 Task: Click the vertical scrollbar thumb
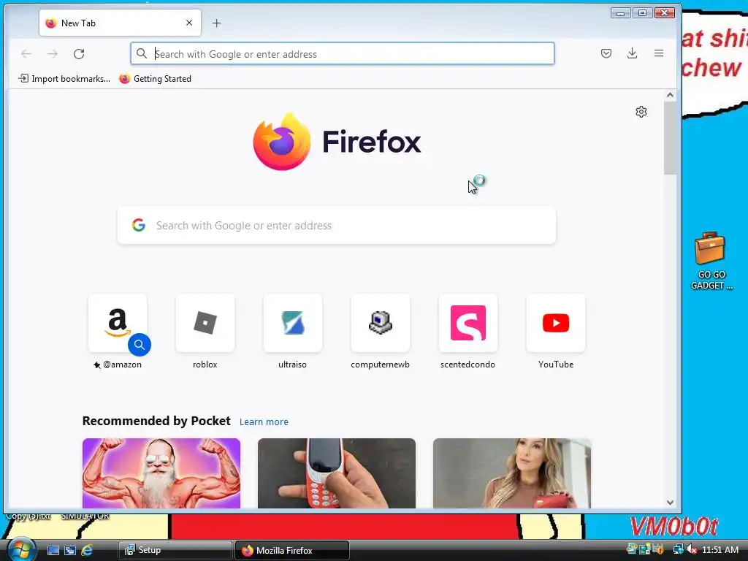tap(671, 138)
